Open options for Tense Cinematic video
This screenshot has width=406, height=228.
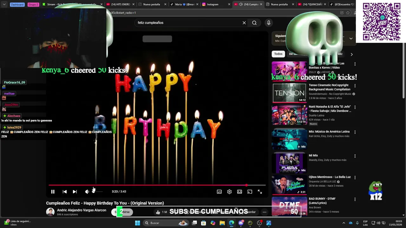pyautogui.click(x=355, y=86)
